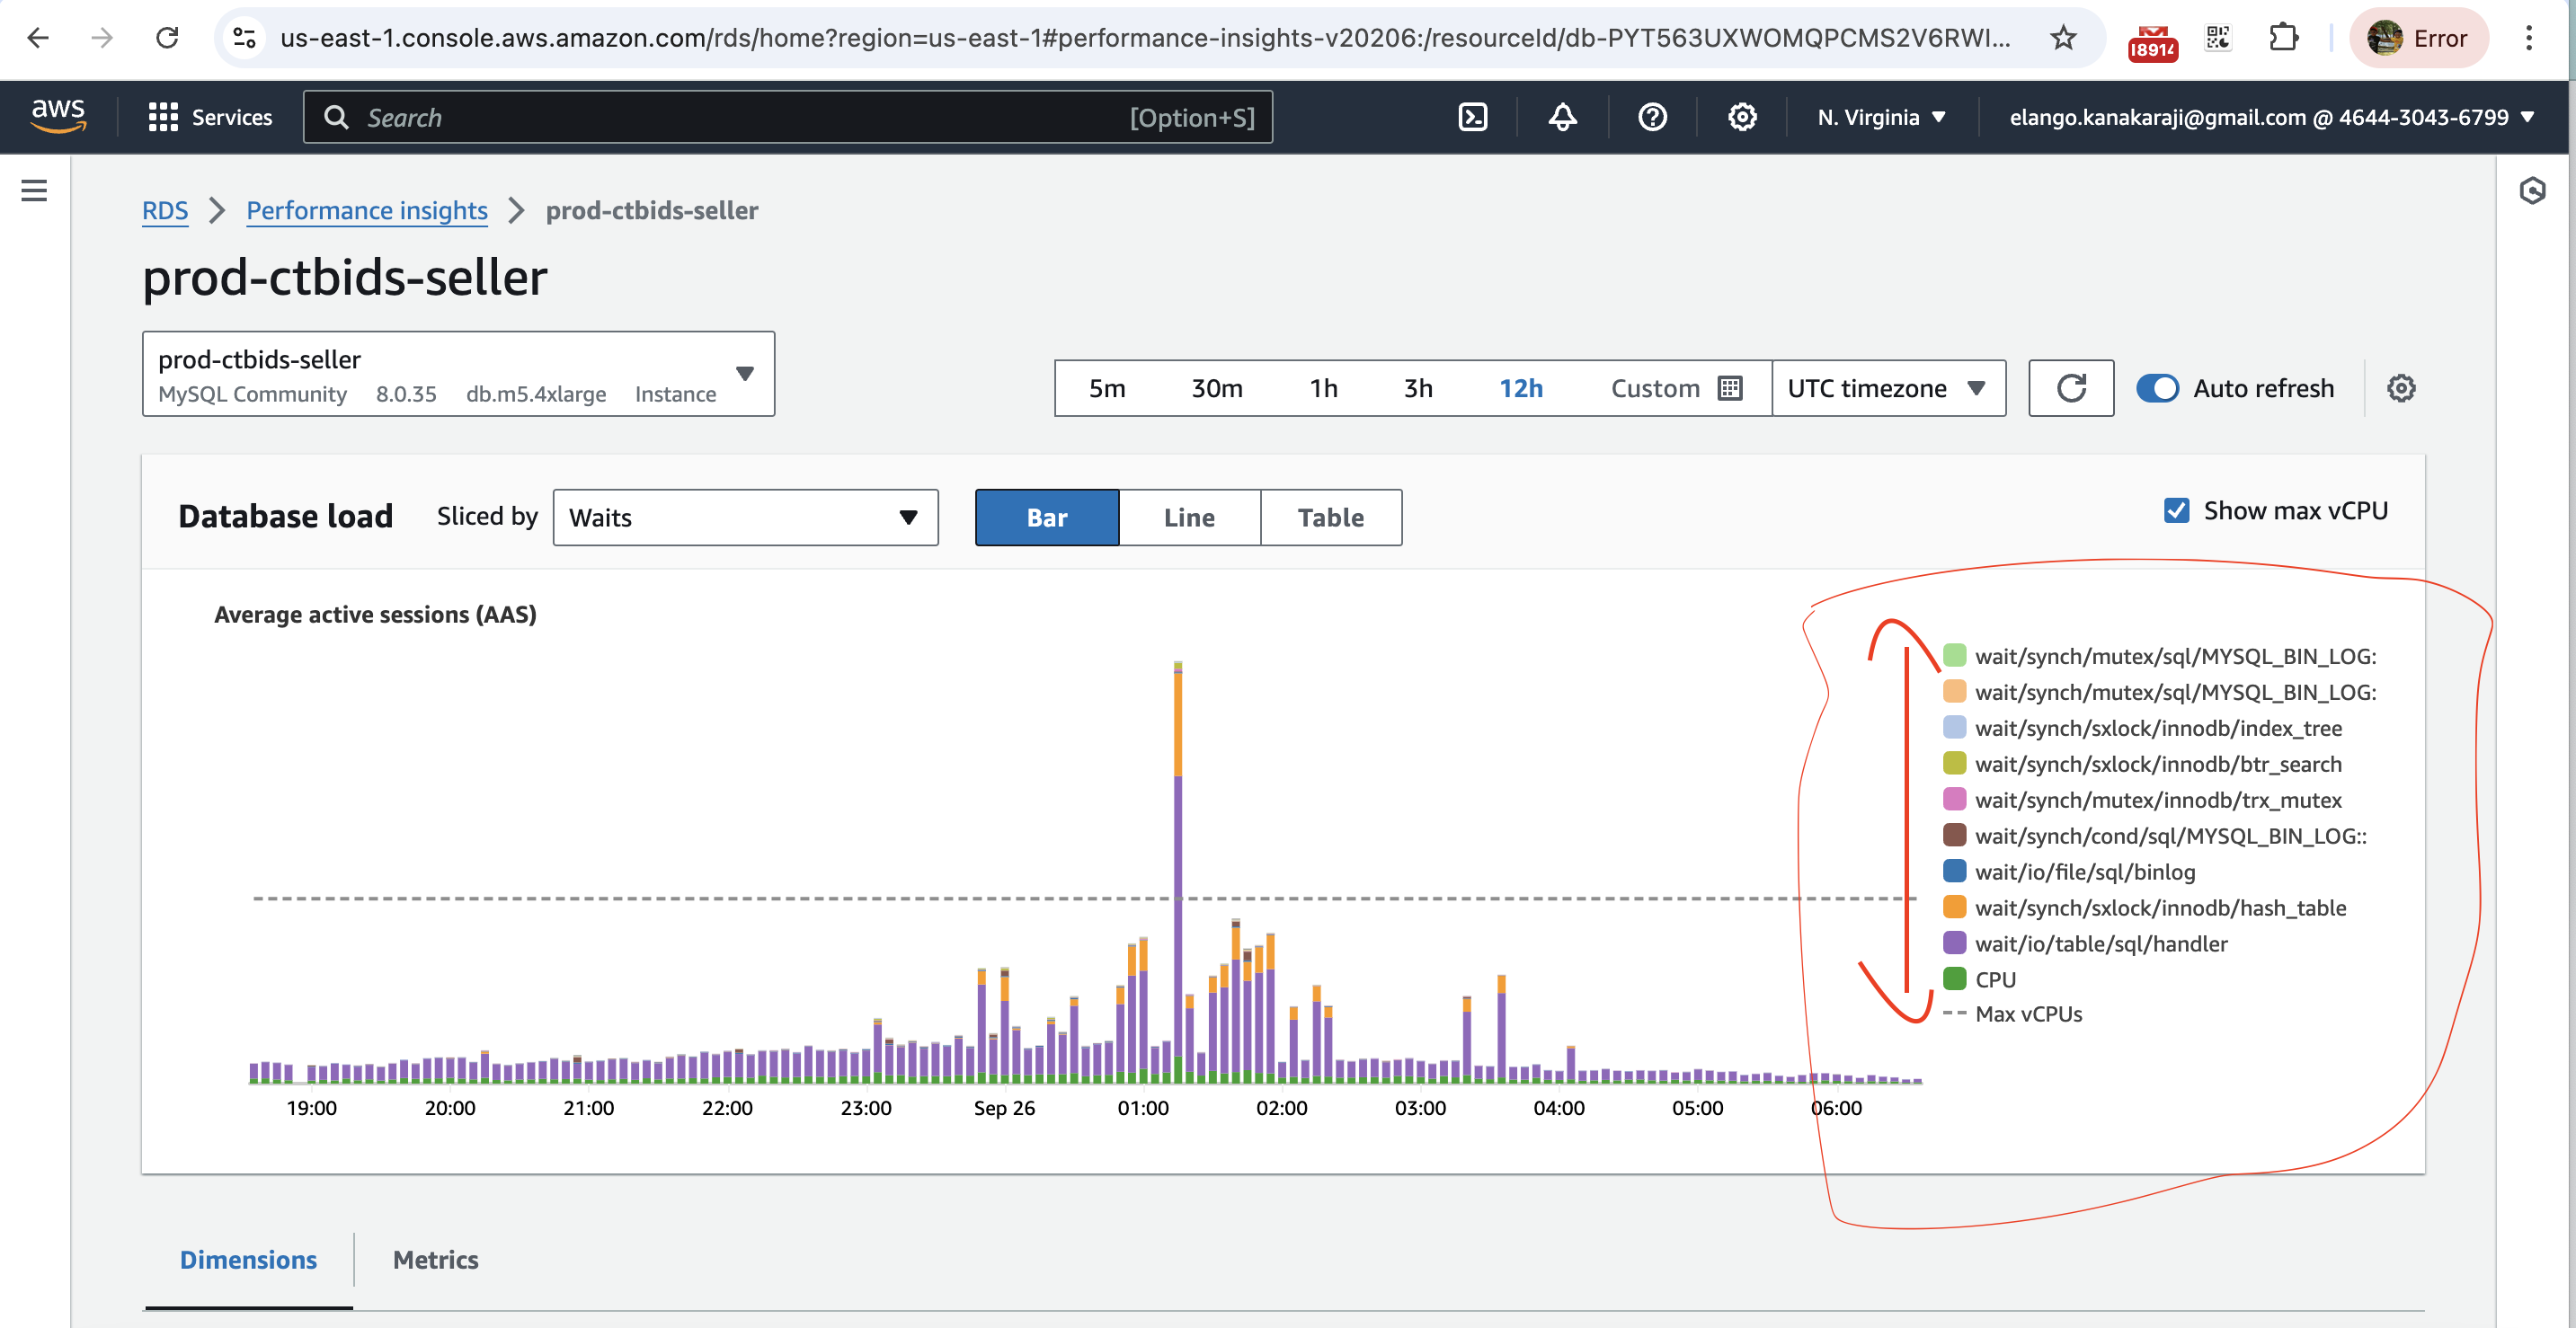Viewport: 2576px width, 1328px height.
Task: Expand the Sliced by Waits dropdown
Action: point(745,517)
